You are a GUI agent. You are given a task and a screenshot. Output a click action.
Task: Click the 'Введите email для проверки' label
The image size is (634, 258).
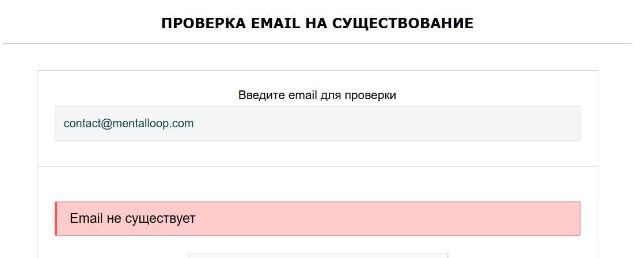coord(317,95)
